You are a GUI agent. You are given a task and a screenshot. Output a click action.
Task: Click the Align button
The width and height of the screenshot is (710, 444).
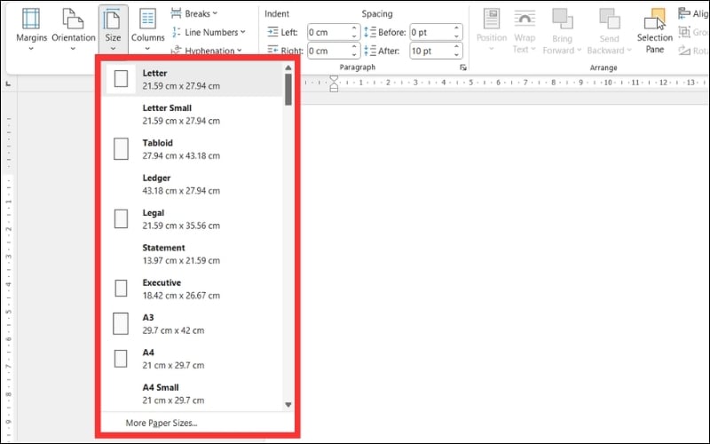pyautogui.click(x=693, y=13)
